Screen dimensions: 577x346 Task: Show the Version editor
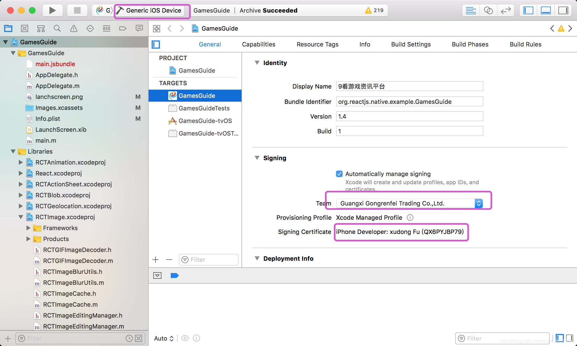[x=506, y=10]
